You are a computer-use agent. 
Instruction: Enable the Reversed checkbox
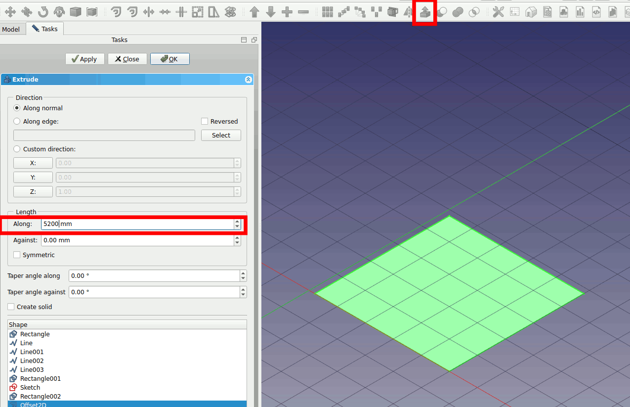[205, 122]
